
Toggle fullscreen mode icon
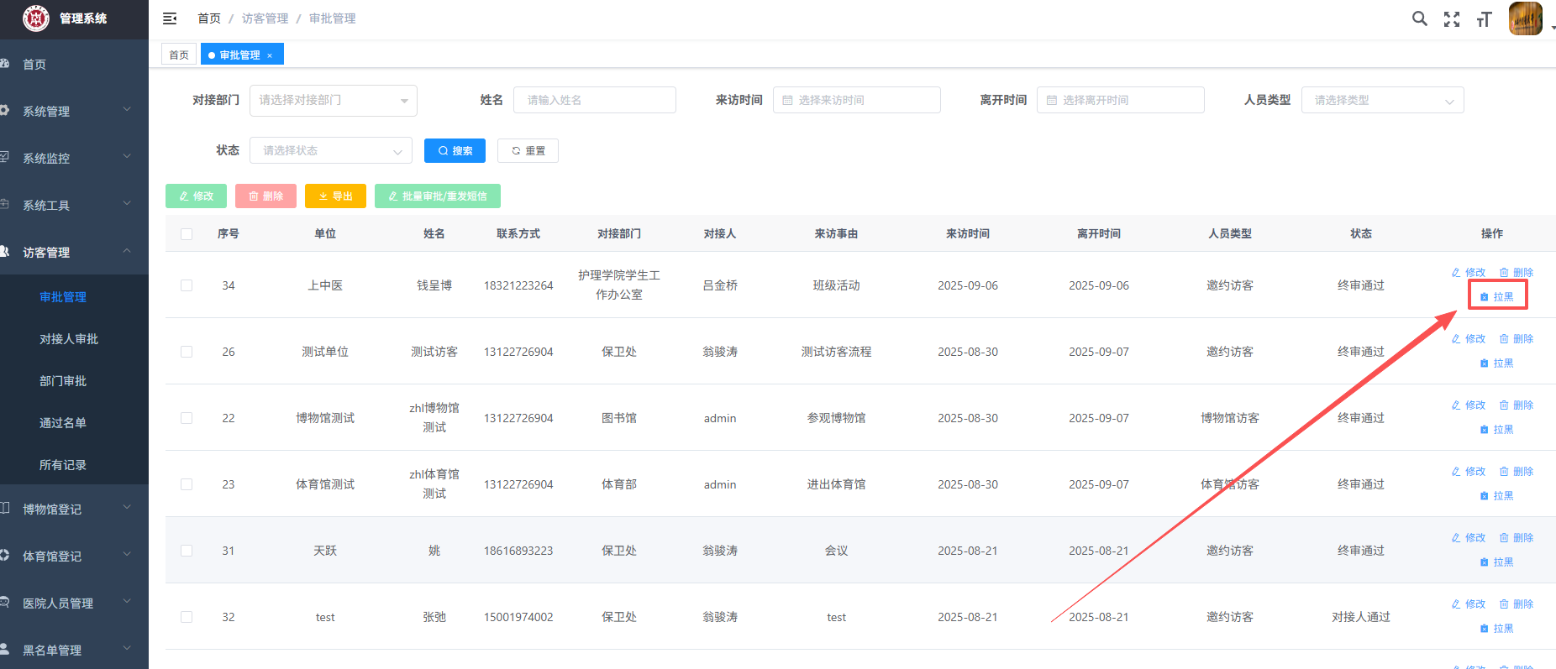coord(1452,19)
